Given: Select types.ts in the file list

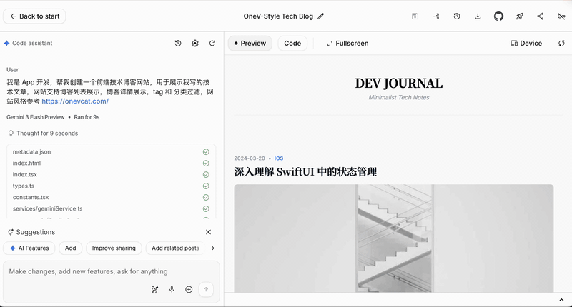Looking at the screenshot, I should [24, 186].
